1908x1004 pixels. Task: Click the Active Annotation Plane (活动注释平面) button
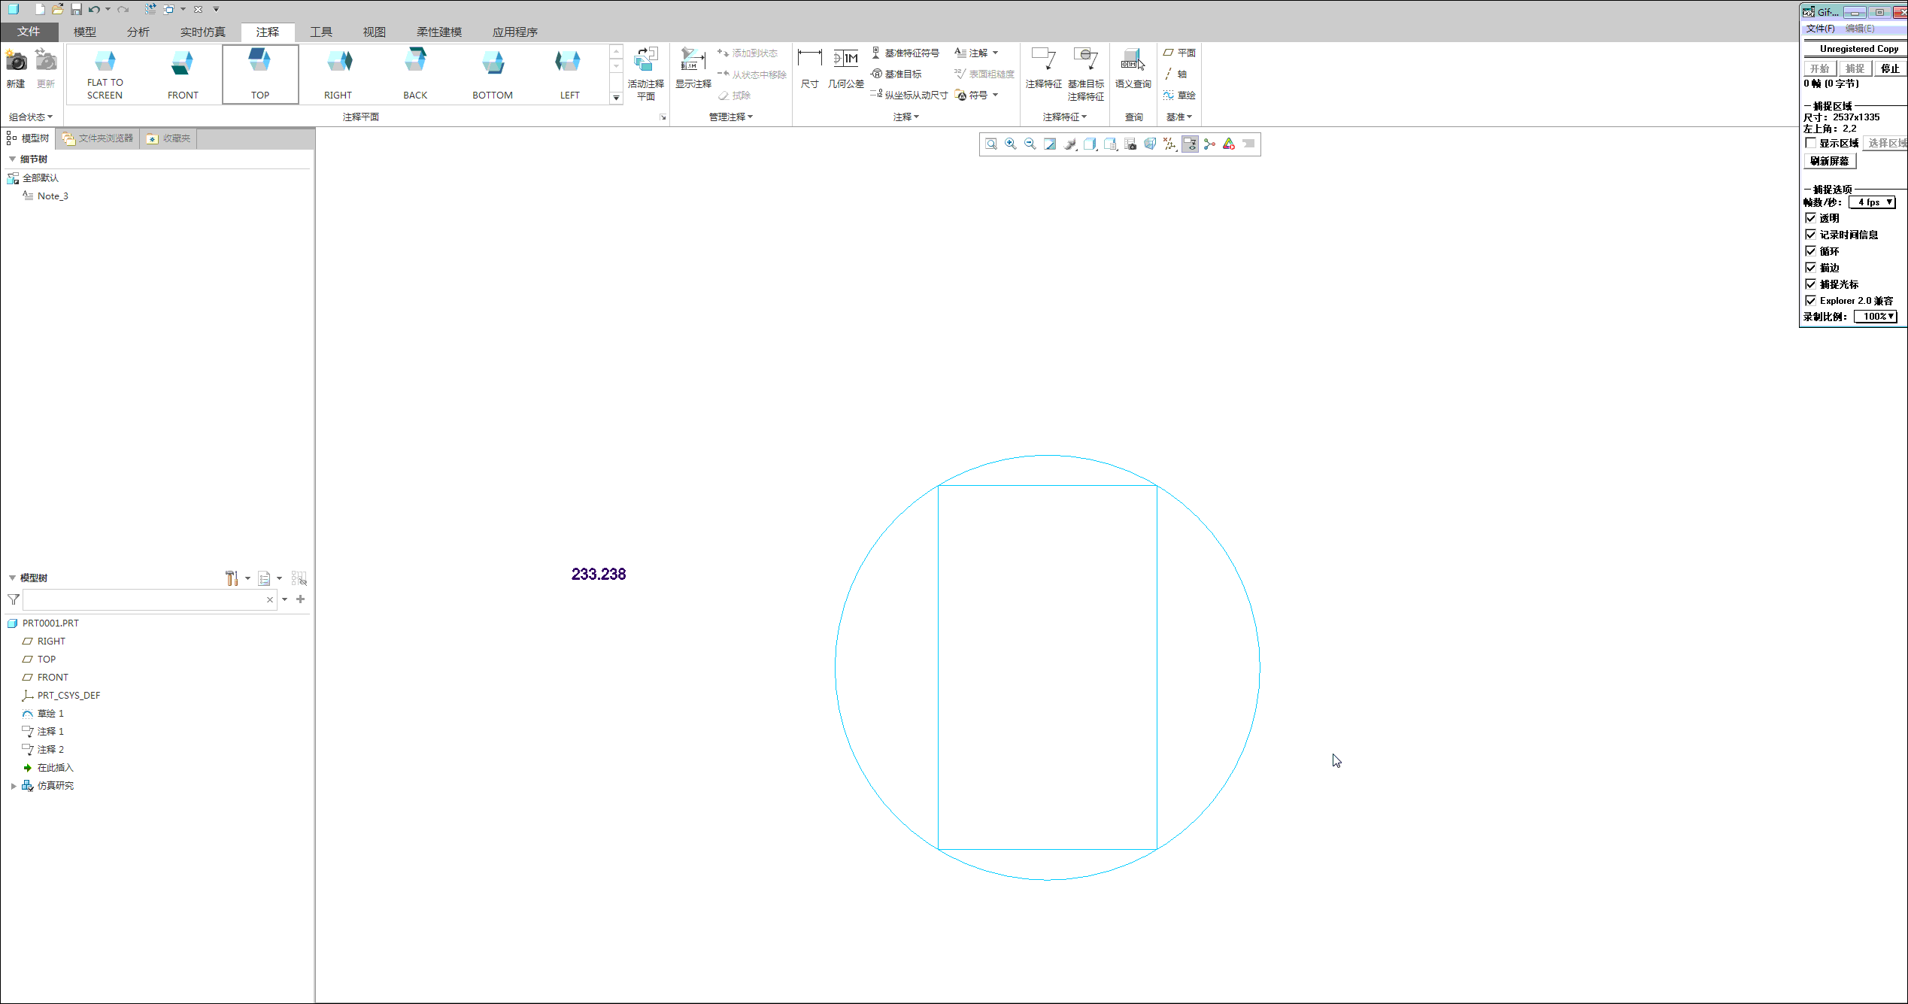pyautogui.click(x=646, y=74)
